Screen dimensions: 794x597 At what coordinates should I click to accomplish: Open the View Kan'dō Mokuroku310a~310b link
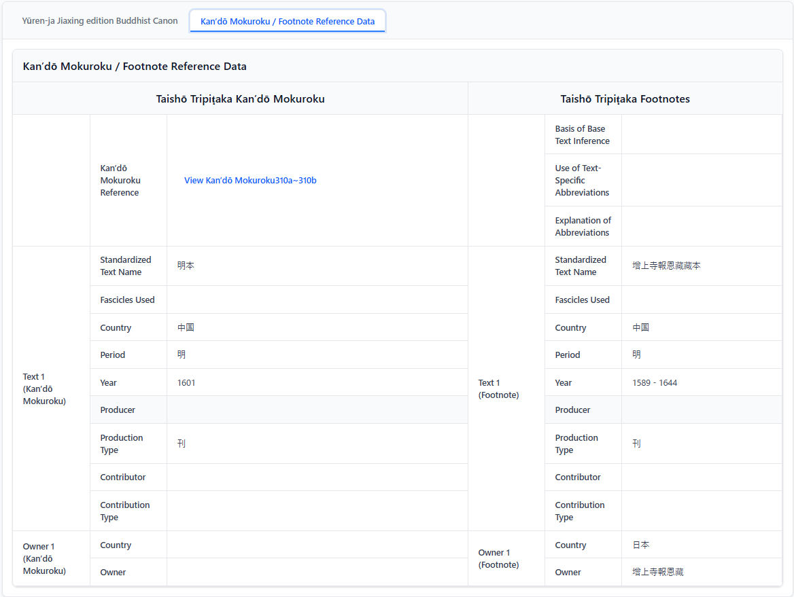click(250, 181)
